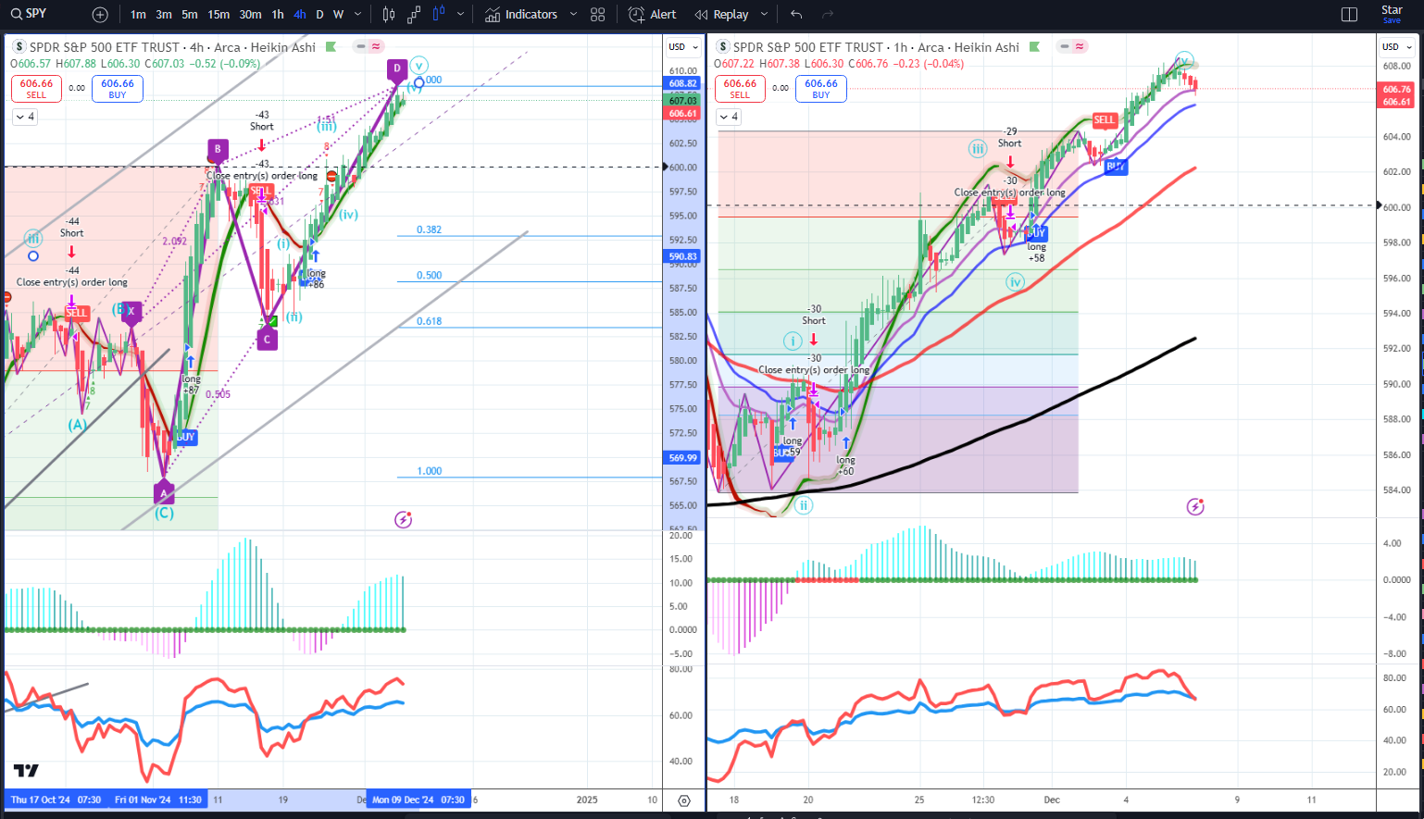The image size is (1424, 819).
Task: Click the purple D harmonic pattern marker
Action: pos(396,68)
